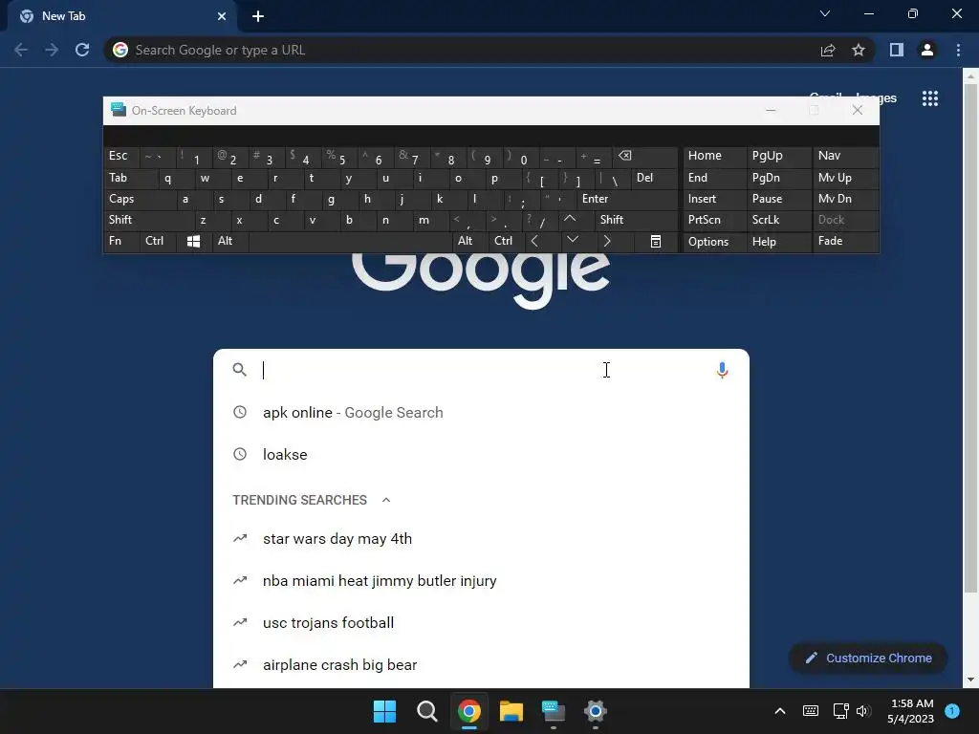Image resolution: width=979 pixels, height=734 pixels.
Task: Open the Google apps grid
Action: 930,98
